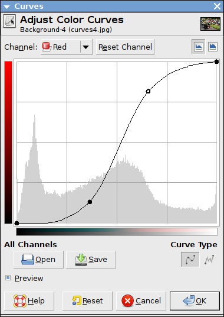The image size is (224, 317).
Task: Select the lower black curve control point
Action: pos(90,202)
